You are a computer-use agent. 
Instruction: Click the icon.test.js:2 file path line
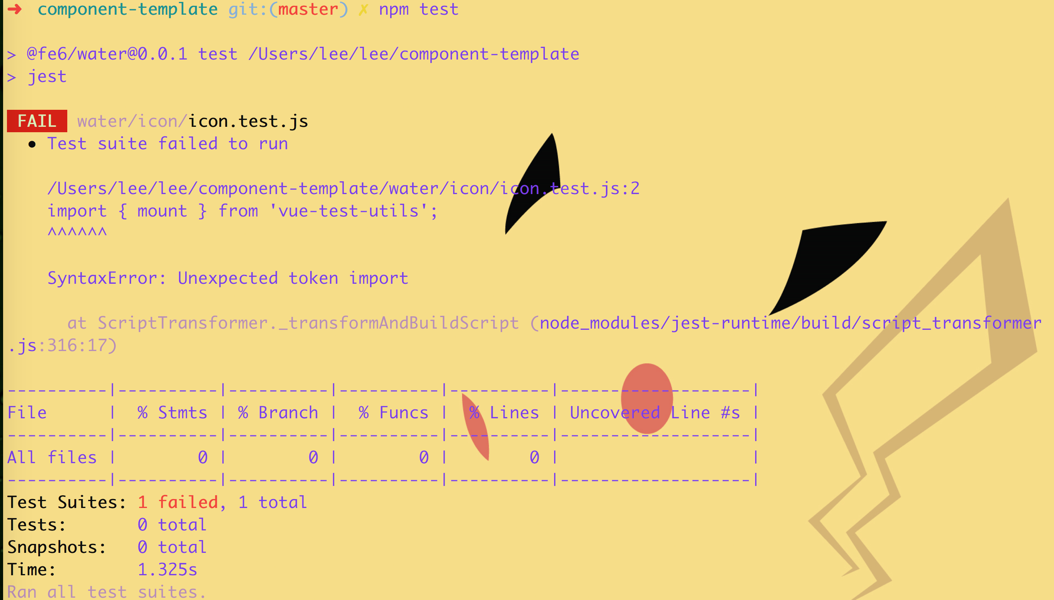point(343,189)
